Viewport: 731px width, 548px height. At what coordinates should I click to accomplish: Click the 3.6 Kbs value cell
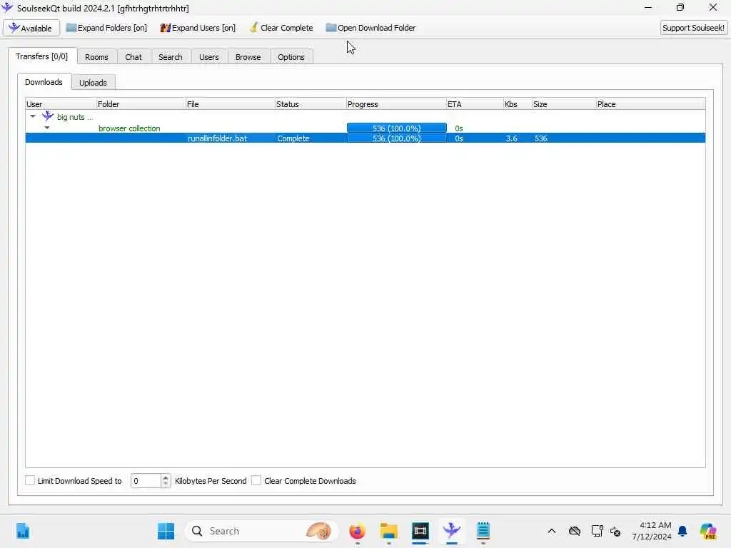(x=511, y=138)
